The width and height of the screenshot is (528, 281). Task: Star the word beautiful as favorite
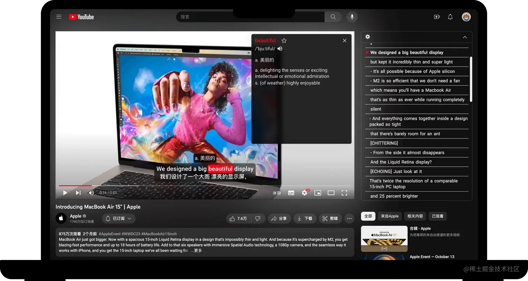(284, 41)
